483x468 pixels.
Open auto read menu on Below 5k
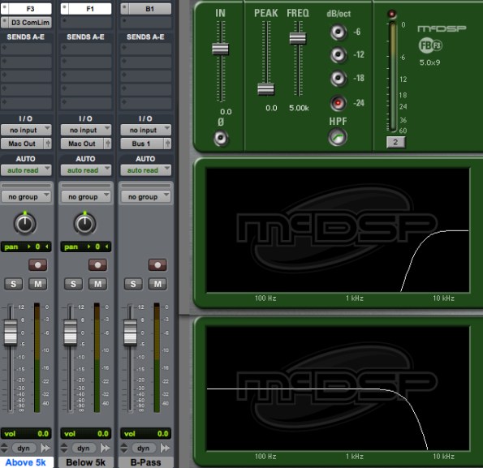tap(86, 170)
